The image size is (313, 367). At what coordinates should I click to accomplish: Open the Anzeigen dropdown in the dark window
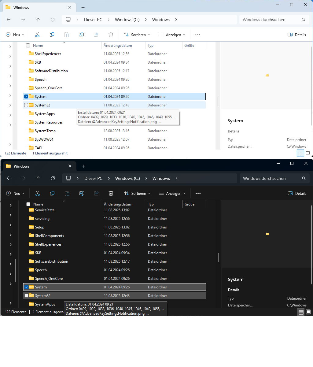[x=172, y=193]
